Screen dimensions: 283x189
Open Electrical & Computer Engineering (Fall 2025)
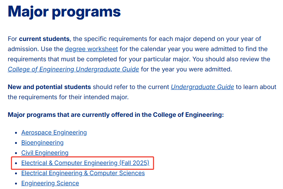pyautogui.click(x=85, y=163)
